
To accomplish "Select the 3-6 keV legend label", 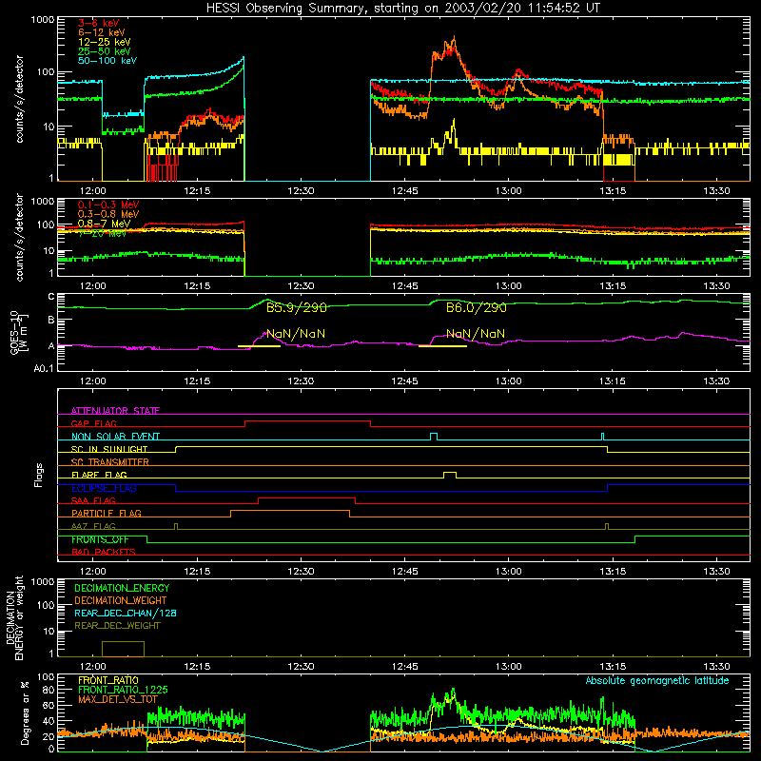I will [x=99, y=23].
